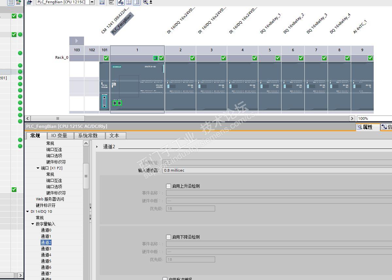Viewport: 392px width, 280px height.
Task: Enable 启用上升沿检测 checkbox
Action: [x=168, y=186]
